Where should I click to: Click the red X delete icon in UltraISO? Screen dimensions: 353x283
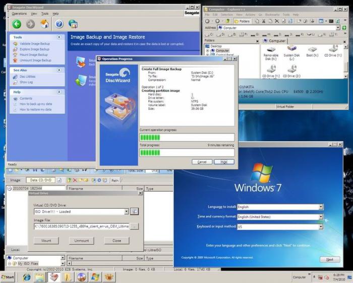coord(75,180)
